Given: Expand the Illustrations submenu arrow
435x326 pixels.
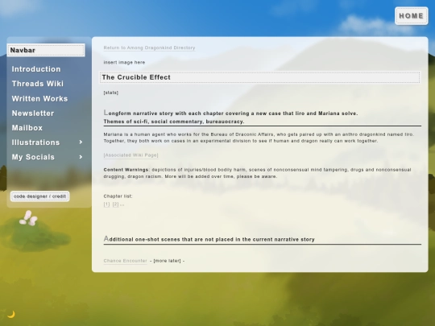Looking at the screenshot, I should pyautogui.click(x=81, y=142).
